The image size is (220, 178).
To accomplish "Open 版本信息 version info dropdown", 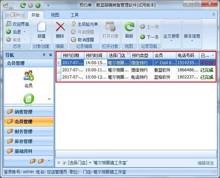I will click(192, 37).
